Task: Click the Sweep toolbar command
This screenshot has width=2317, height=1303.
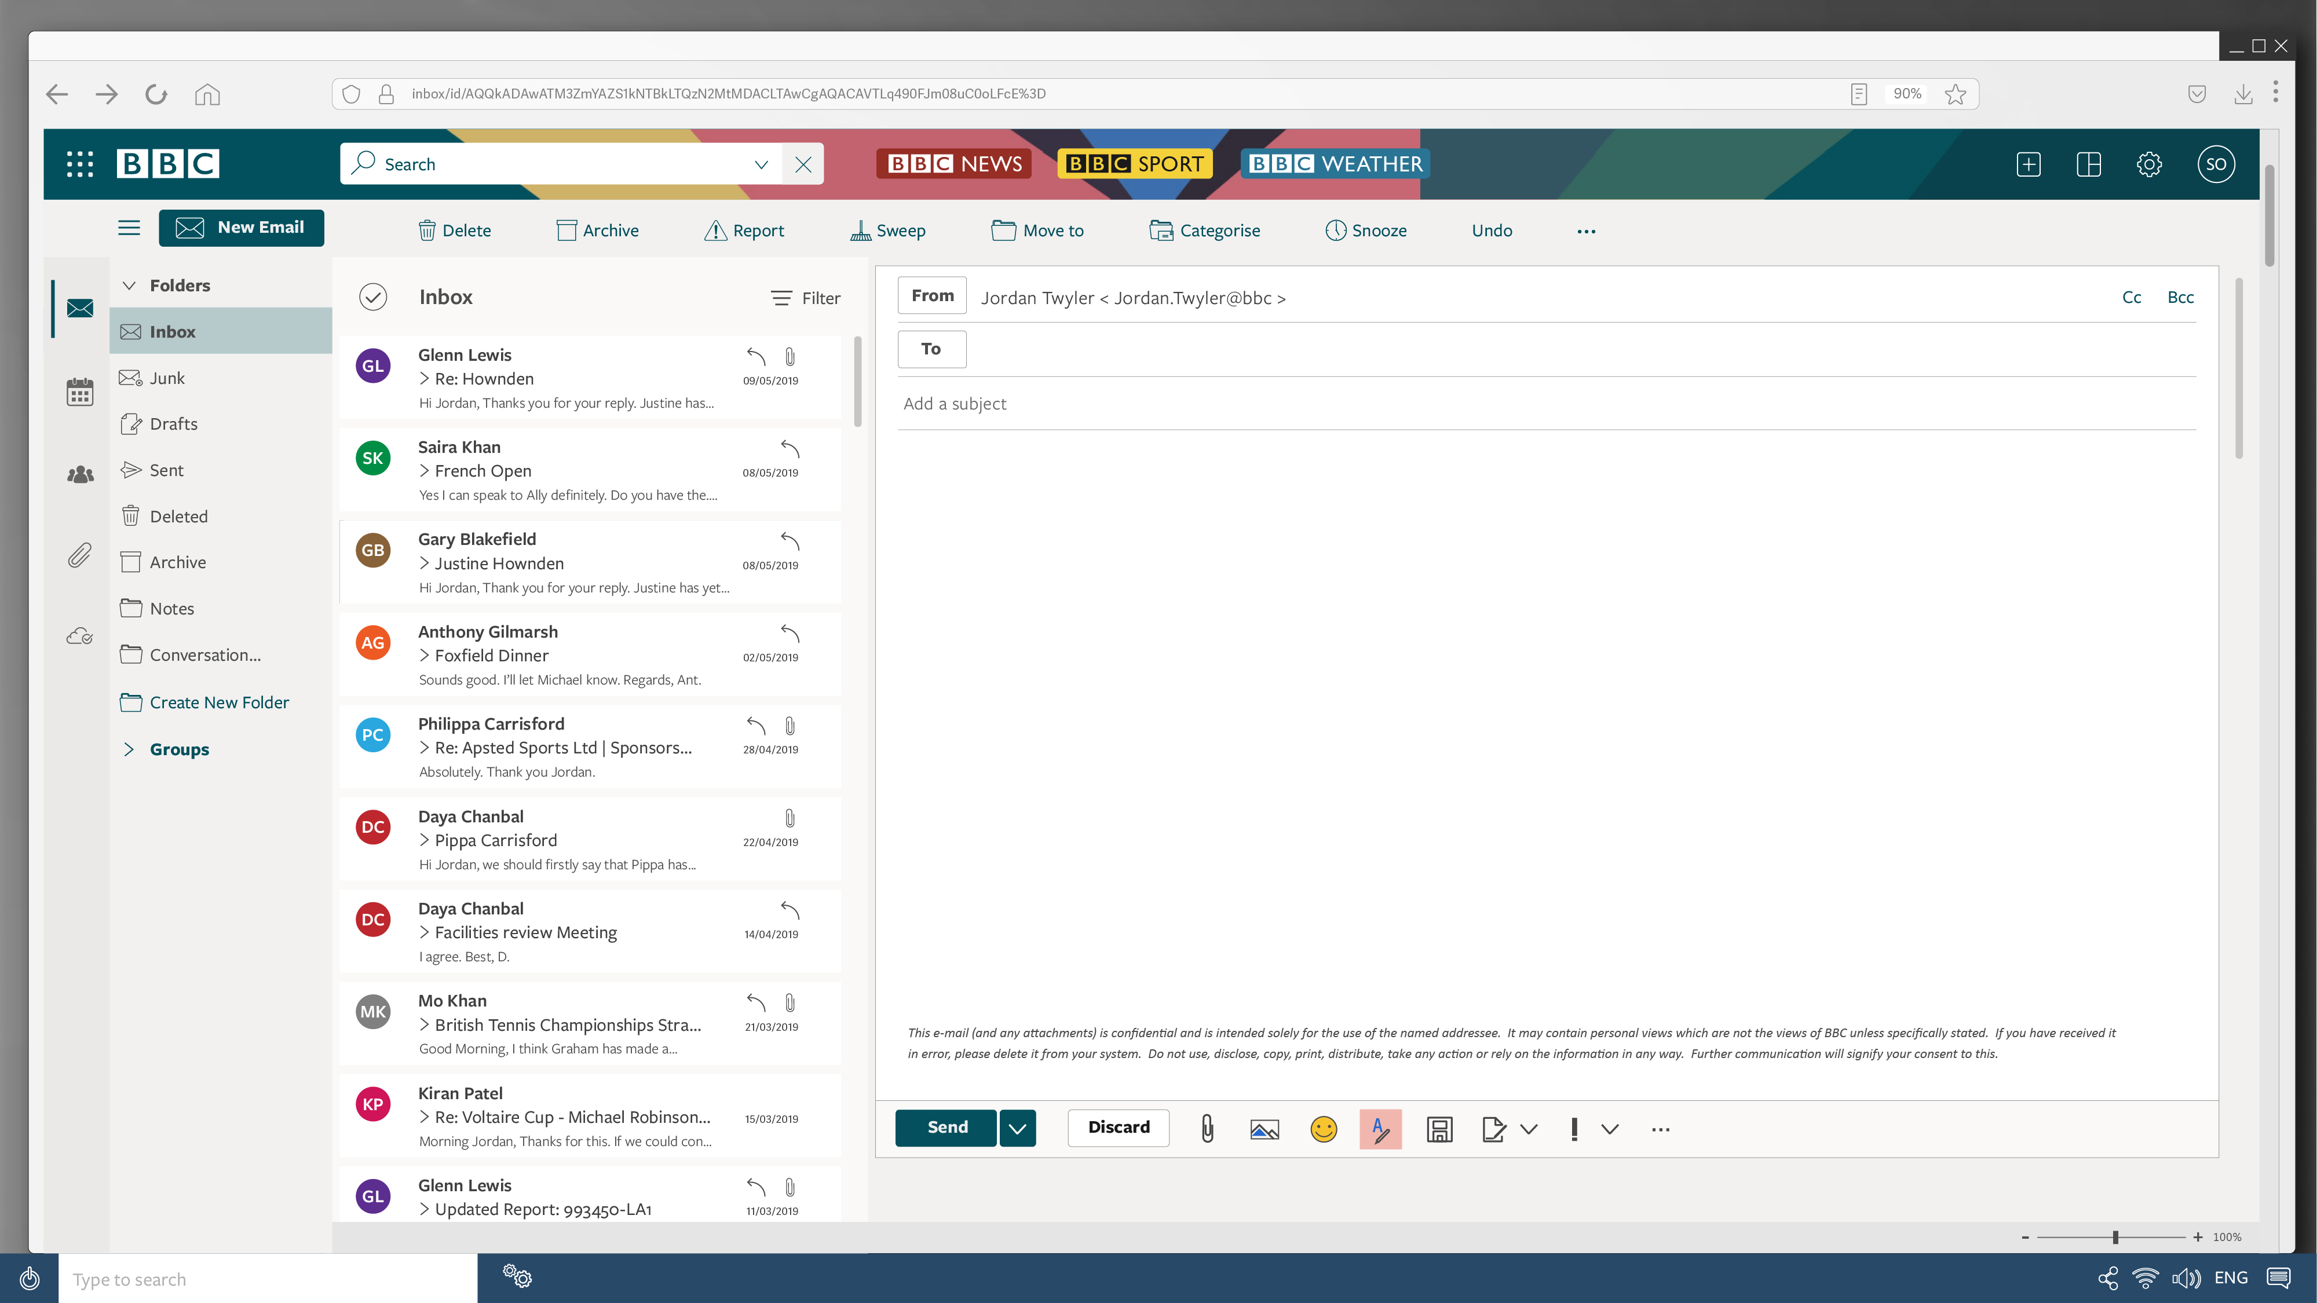Action: pyautogui.click(x=888, y=230)
